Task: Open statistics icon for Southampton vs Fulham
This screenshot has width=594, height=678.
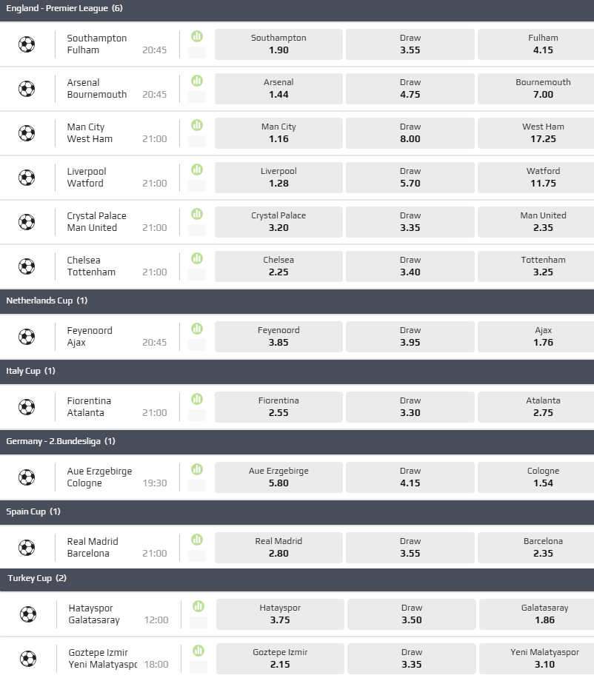Action: [197, 36]
